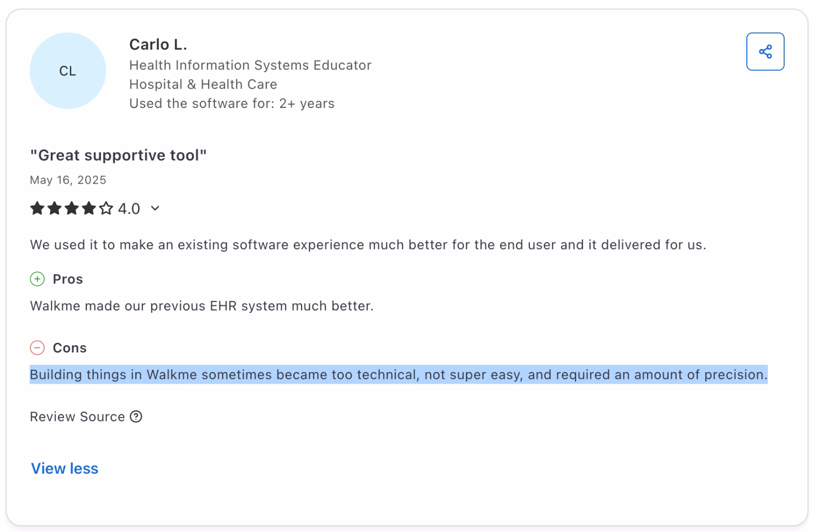This screenshot has height=532, width=819.
Task: Select the fifth unfilled rating star
Action: click(x=105, y=208)
